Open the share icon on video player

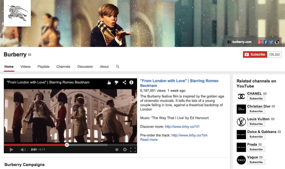coord(124,83)
